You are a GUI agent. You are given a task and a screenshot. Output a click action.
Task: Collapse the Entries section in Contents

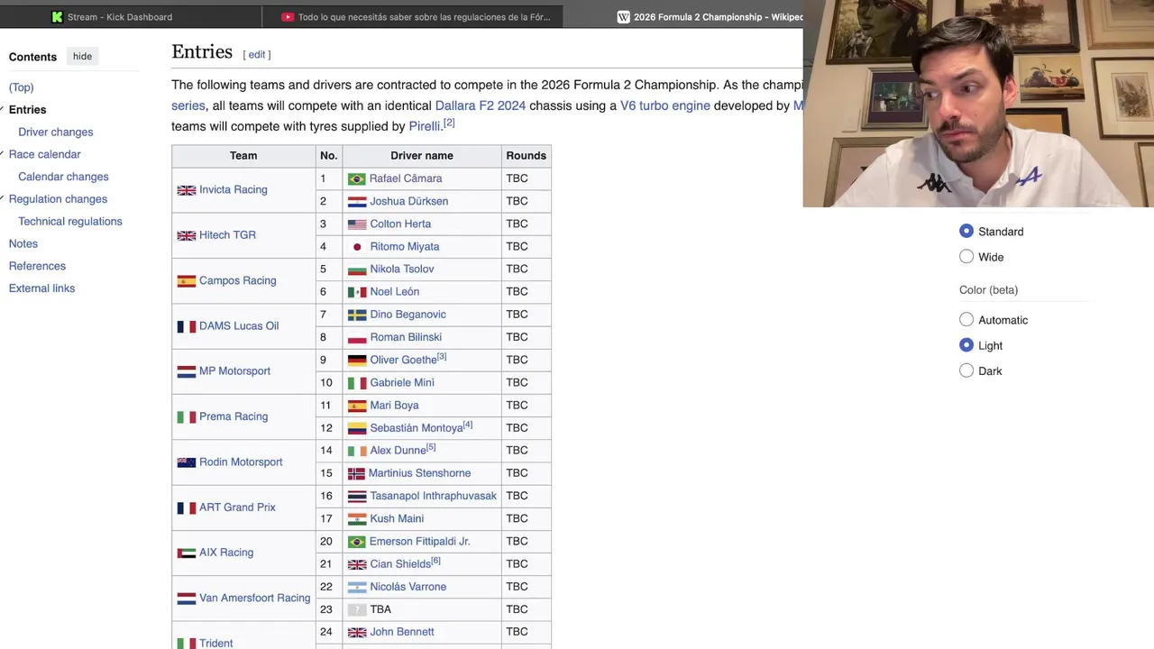coord(3,109)
